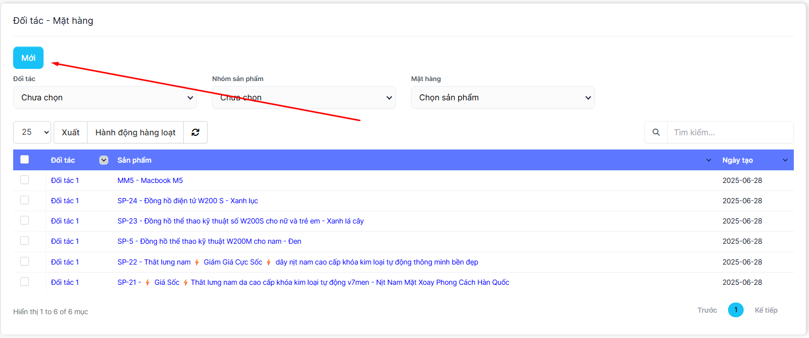Viewport: 809px width, 338px height.
Task: Select the checkbox for SP-24 row
Action: (24, 200)
